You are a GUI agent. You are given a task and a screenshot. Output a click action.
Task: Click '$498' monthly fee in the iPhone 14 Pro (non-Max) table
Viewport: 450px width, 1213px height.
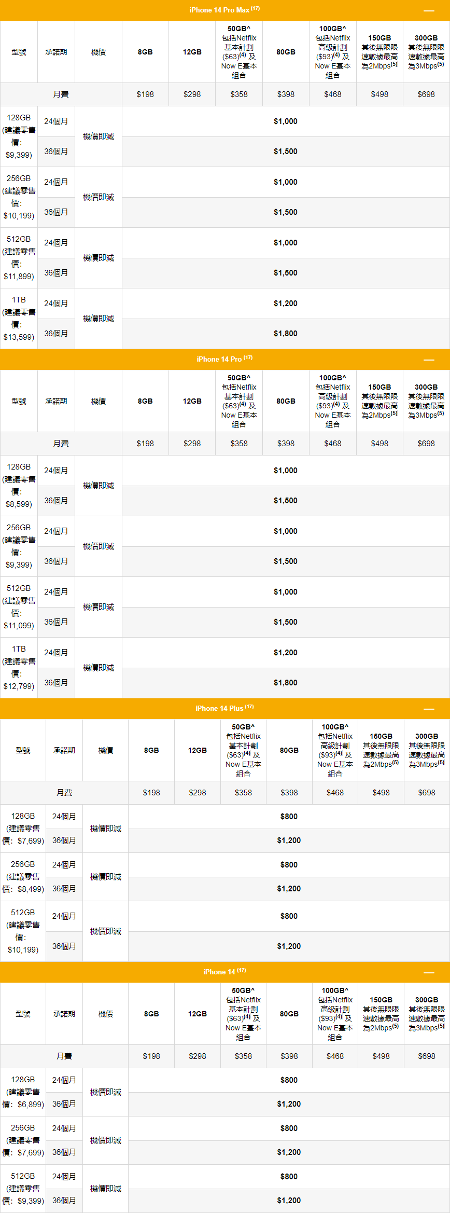pos(379,444)
